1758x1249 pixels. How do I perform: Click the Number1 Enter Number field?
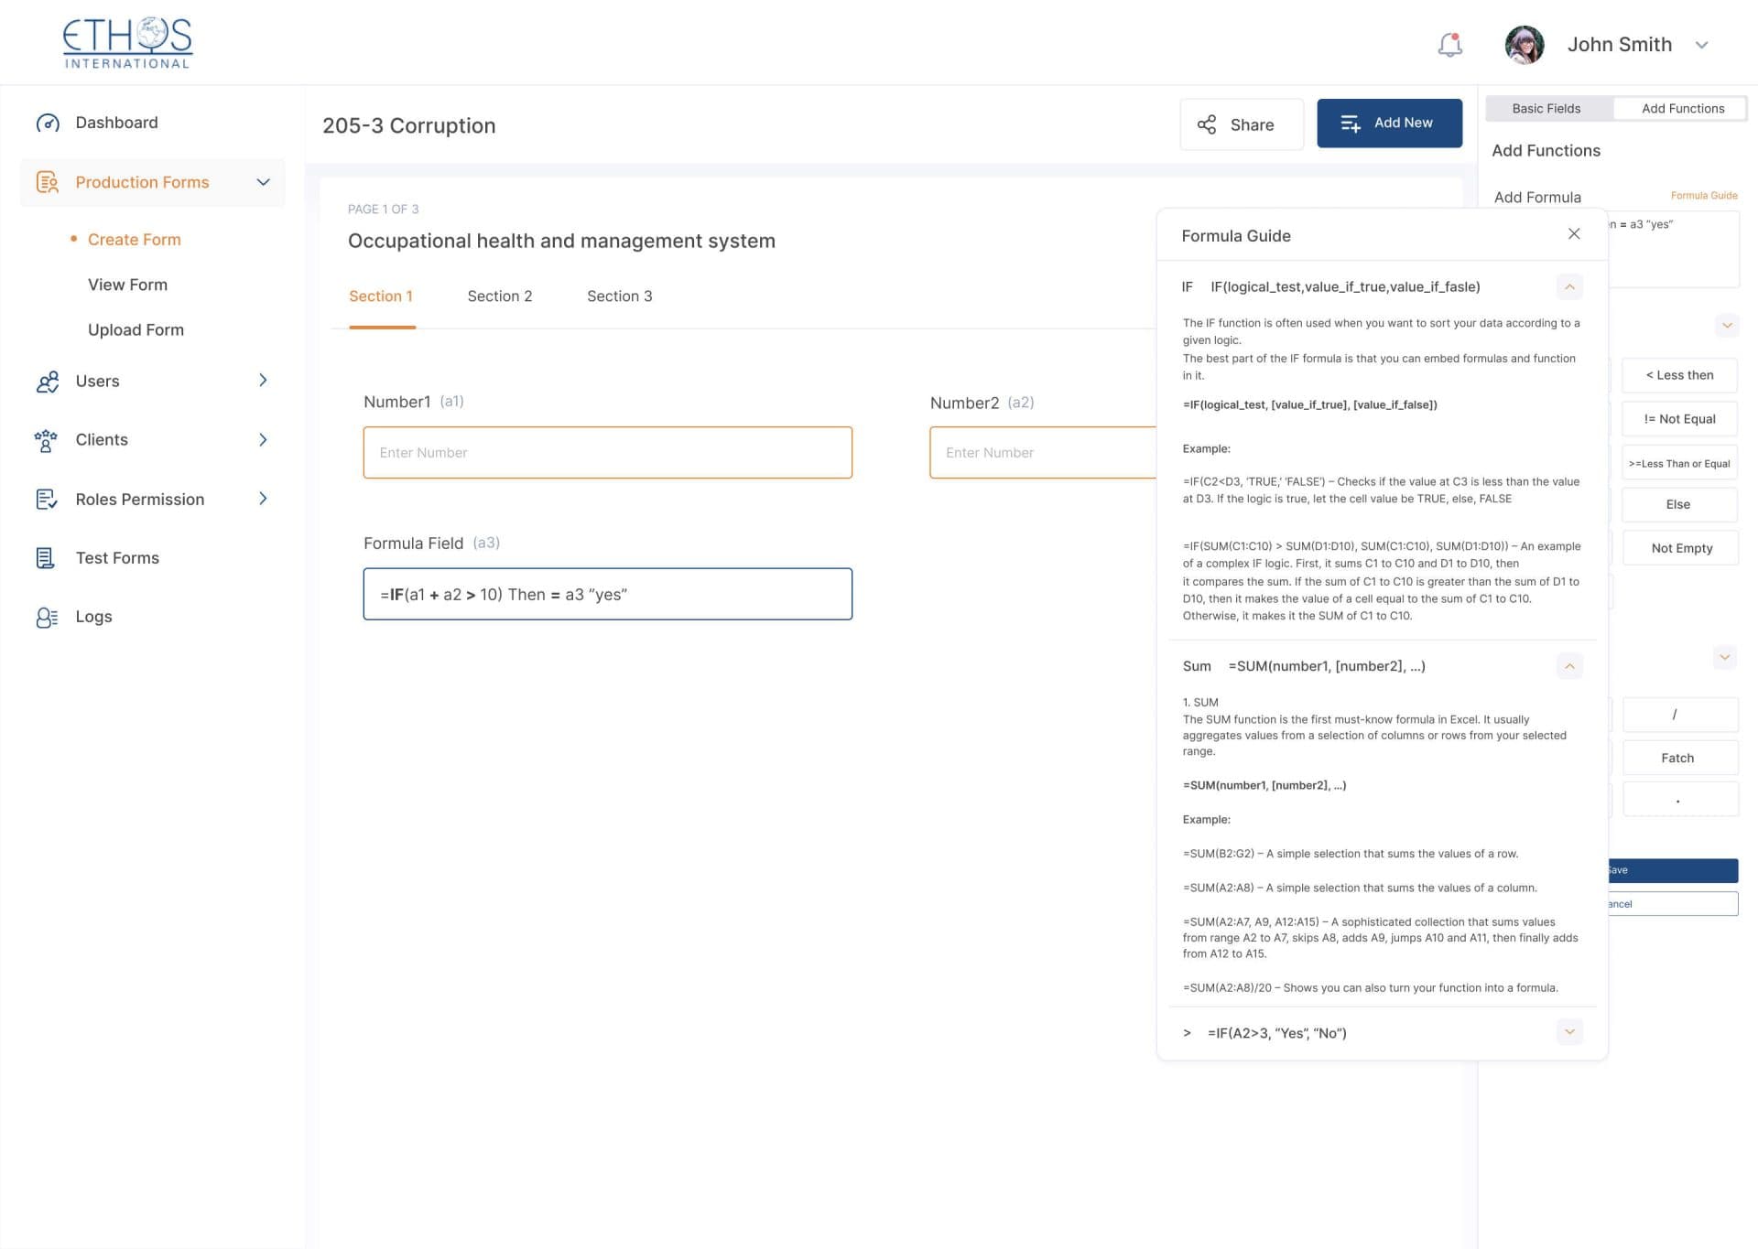tap(607, 453)
